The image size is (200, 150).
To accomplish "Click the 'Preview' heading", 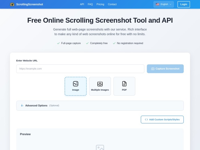I will (25, 134).
